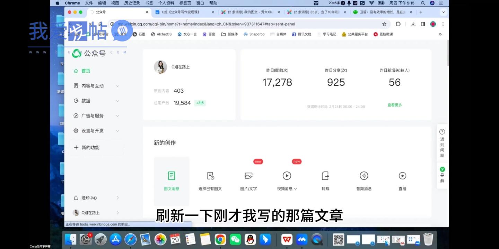This screenshot has height=249, width=499.
Task: Open Finder from the dock
Action: 71,239
